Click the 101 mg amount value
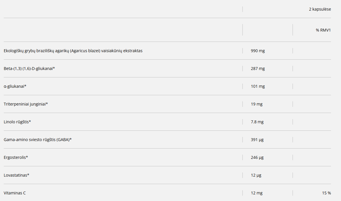The image size is (341, 201). 258,86
